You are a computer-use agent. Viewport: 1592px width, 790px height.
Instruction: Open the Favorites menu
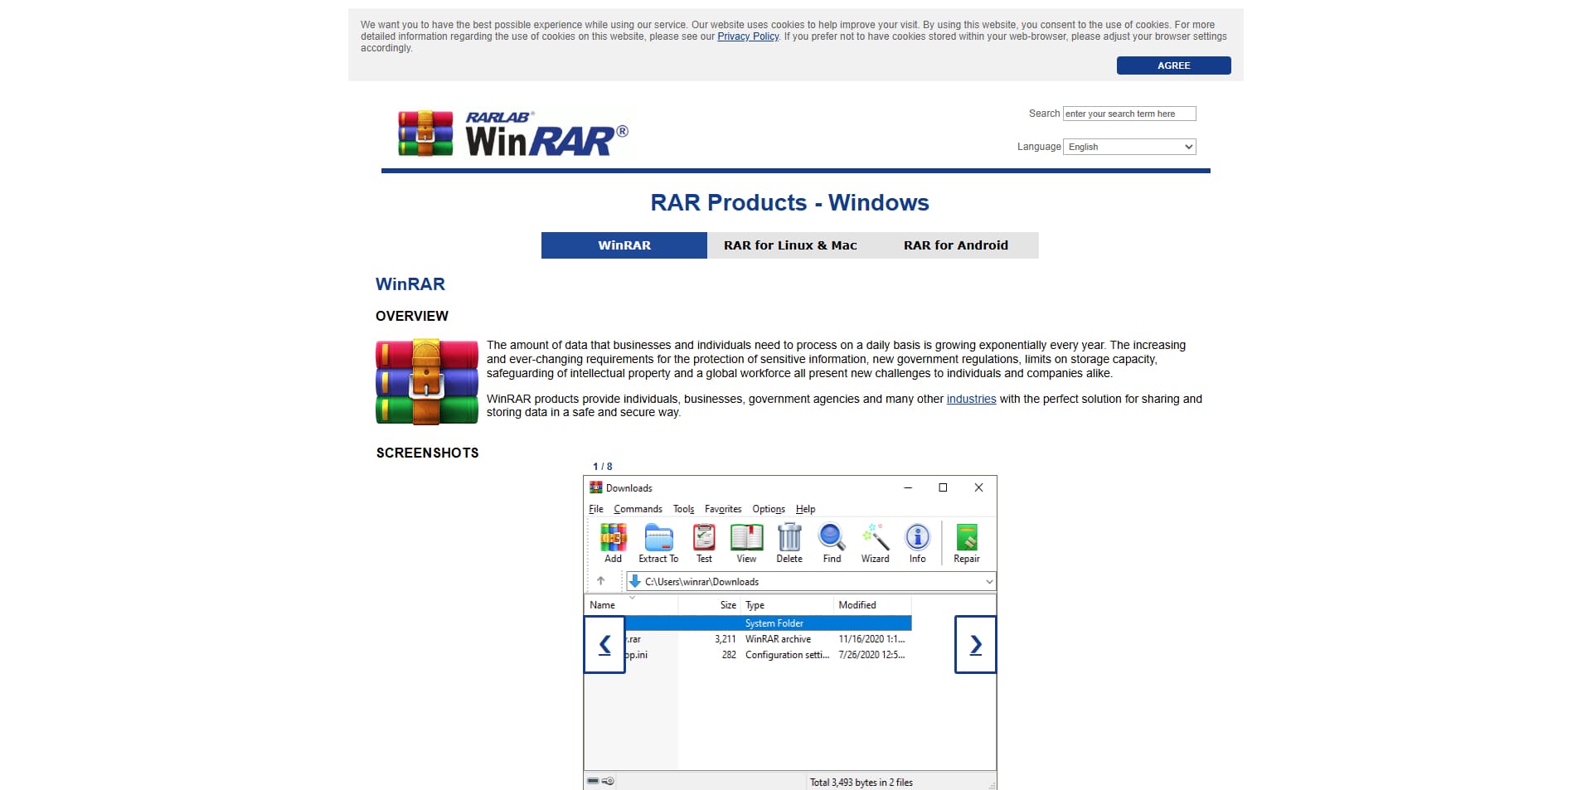coord(723,509)
